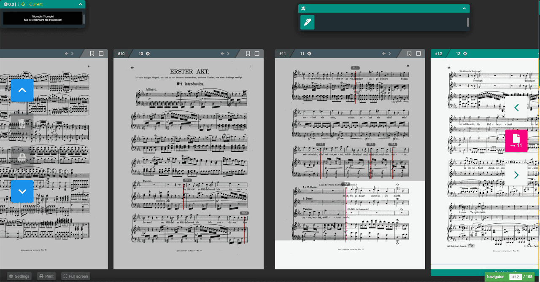Click the forward navigation arrow on the page 10 header
The width and height of the screenshot is (540, 282).
coord(229,54)
